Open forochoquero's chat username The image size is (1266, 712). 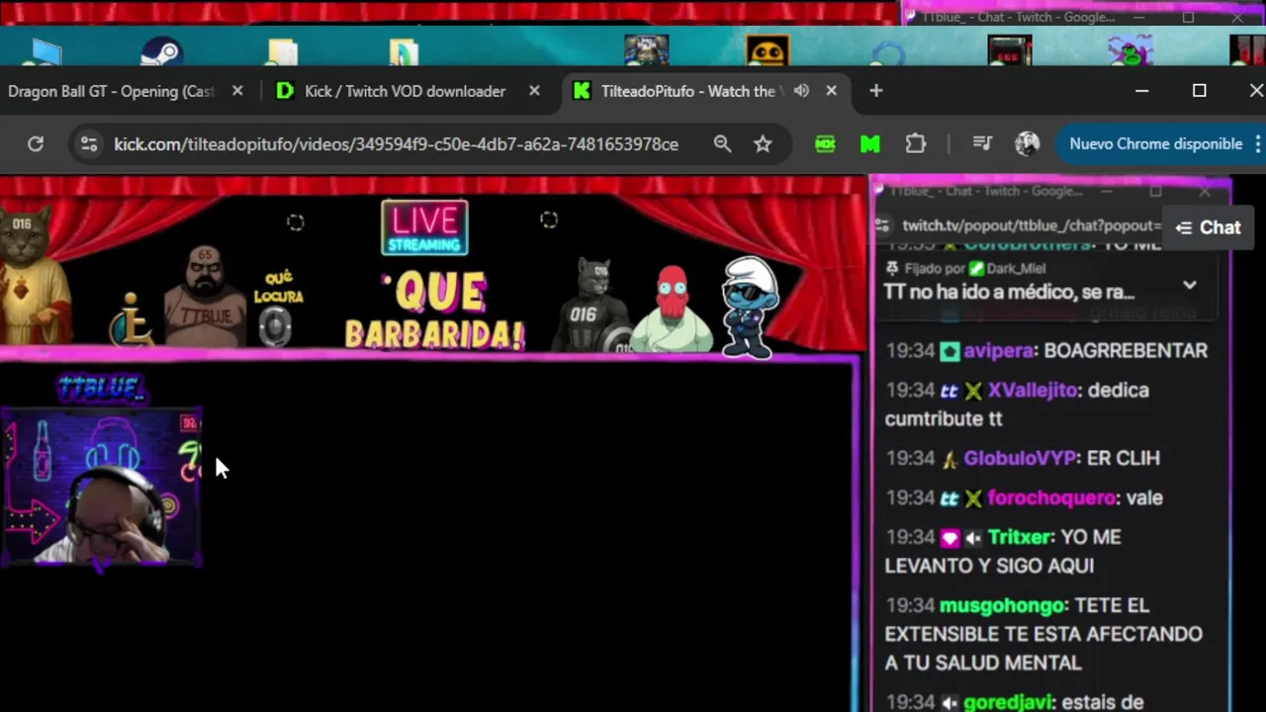pos(1051,498)
